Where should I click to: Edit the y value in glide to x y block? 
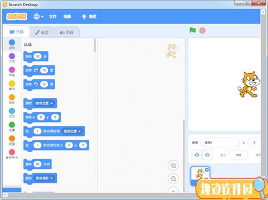point(83,145)
